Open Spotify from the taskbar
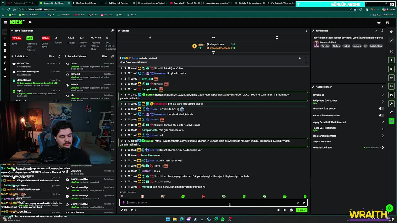This screenshot has width=397, height=223. [222, 219]
